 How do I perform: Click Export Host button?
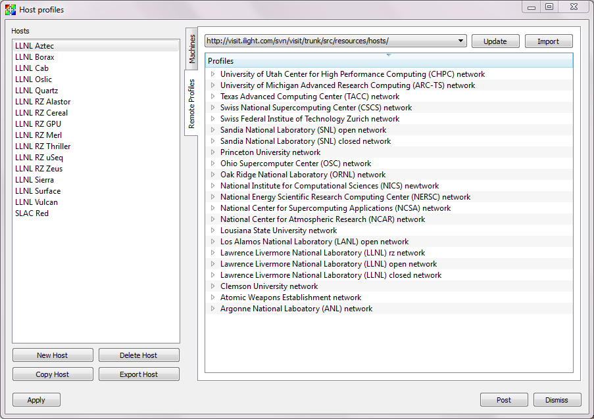(139, 374)
